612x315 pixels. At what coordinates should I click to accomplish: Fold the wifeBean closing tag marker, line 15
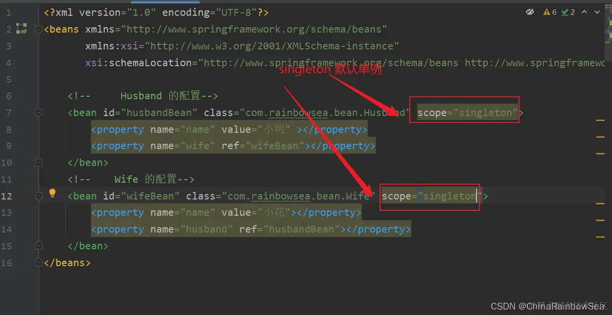(x=39, y=246)
